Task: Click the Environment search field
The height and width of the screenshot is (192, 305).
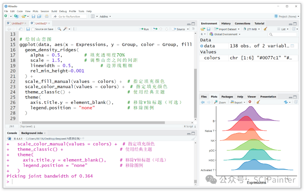Action: [282, 34]
